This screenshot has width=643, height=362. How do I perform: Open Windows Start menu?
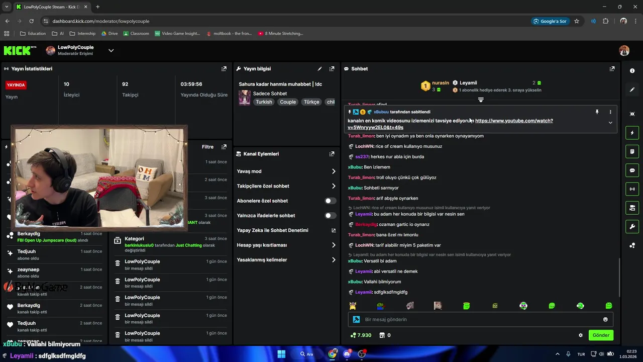(281, 354)
